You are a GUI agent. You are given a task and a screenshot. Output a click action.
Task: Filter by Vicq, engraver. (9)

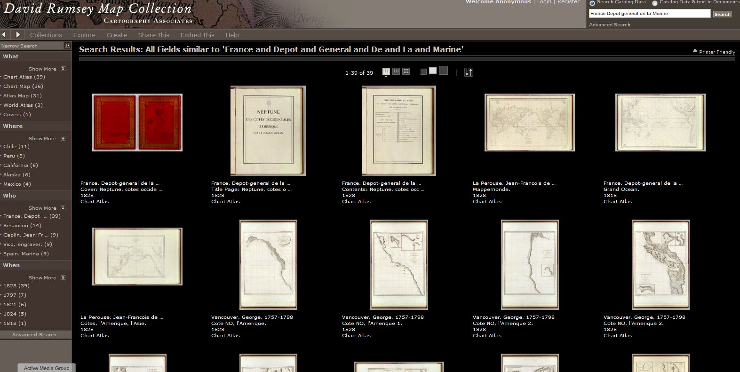(28, 244)
